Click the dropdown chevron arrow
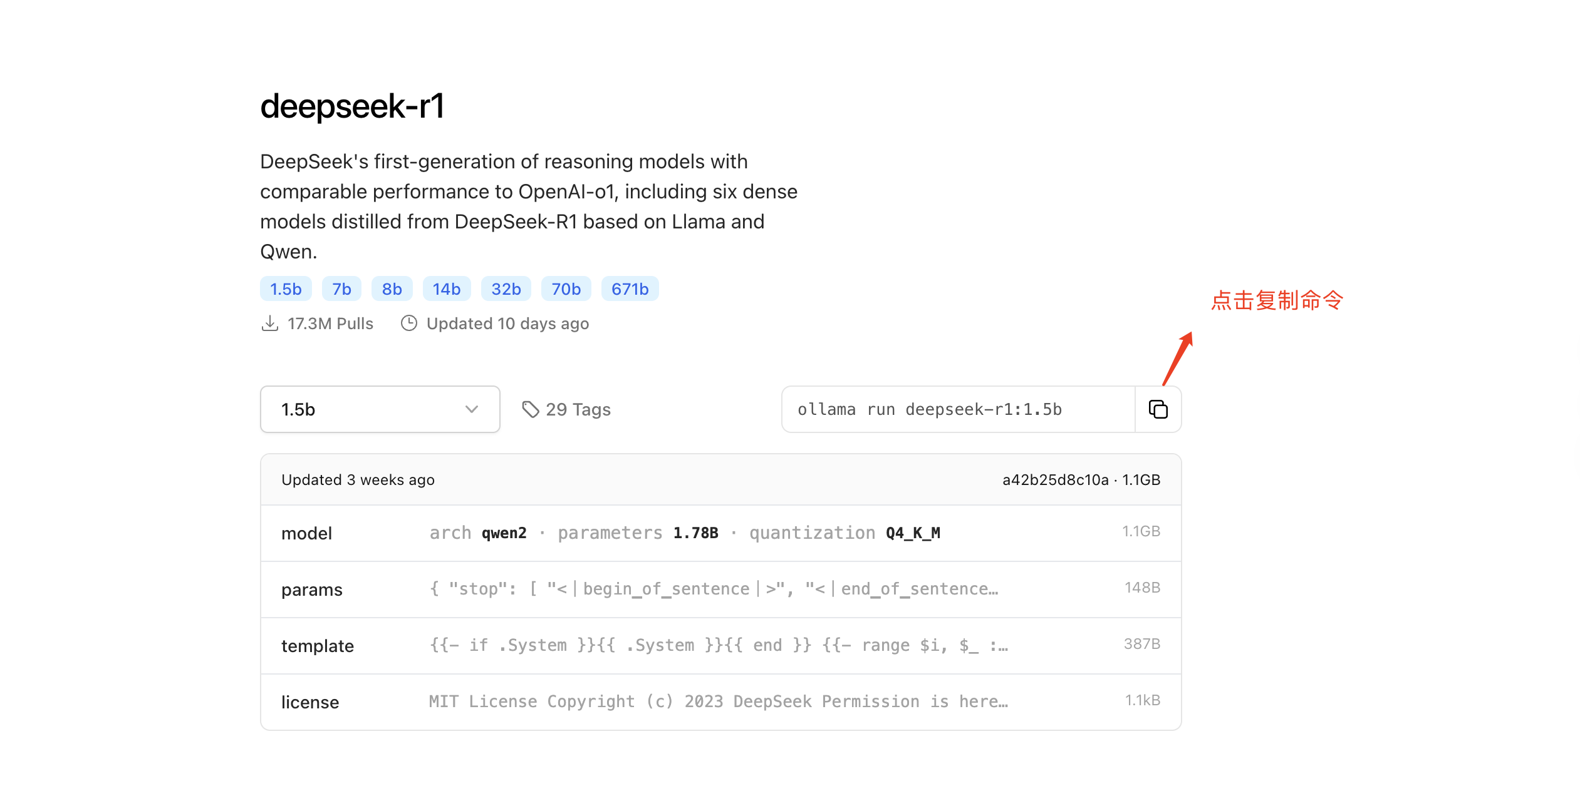Screen dimensions: 1580x796 tap(472, 409)
